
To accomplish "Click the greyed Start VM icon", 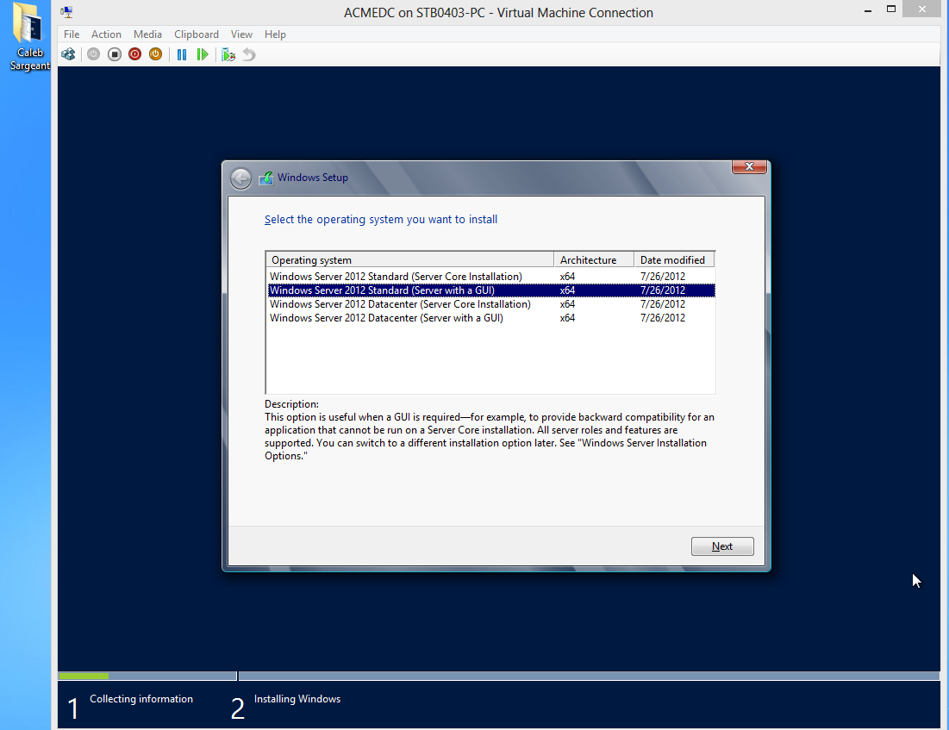I will (93, 54).
